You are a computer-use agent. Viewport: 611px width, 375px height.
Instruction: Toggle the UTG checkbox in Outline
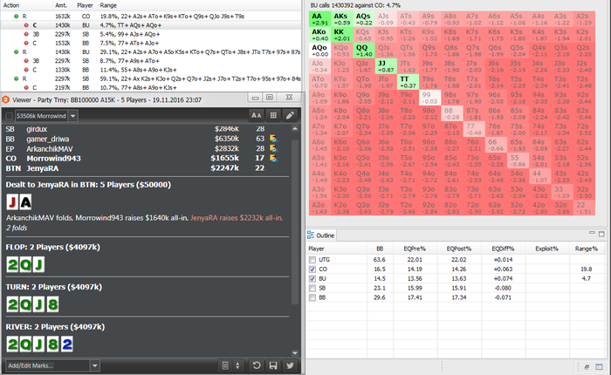point(312,260)
